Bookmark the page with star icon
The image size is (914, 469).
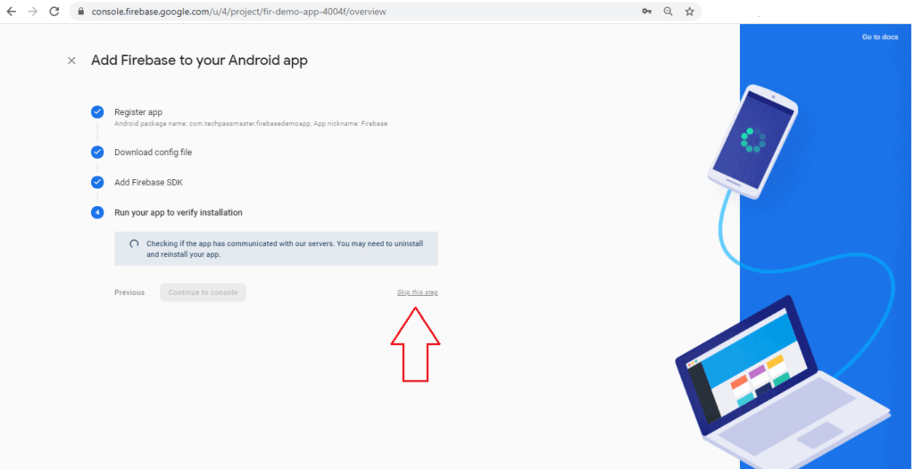690,12
